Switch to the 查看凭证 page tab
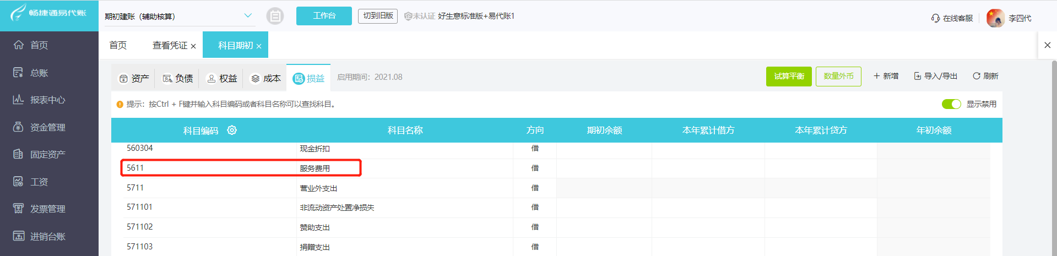This screenshot has width=1057, height=256. (x=170, y=45)
